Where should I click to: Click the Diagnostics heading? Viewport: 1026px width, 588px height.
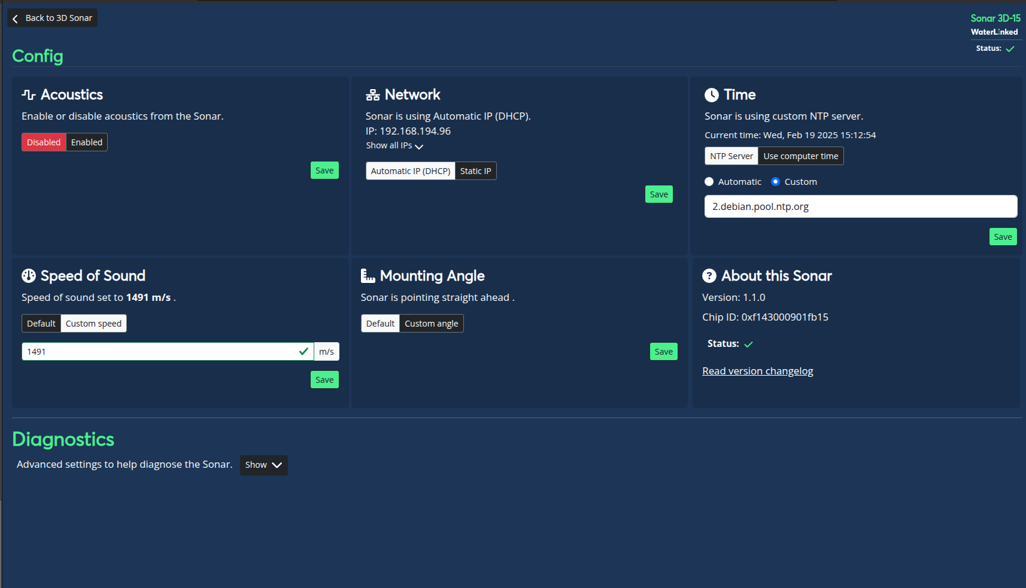coord(63,440)
